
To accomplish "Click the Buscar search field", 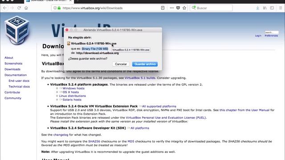I will point(211,8).
